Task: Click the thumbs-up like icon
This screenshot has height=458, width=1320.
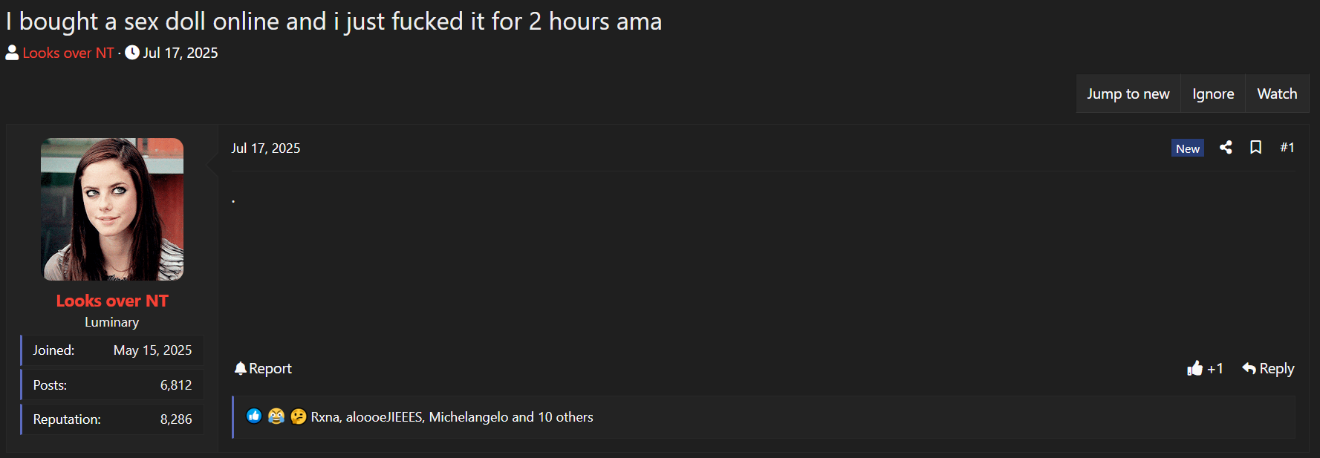Action: [x=1194, y=368]
